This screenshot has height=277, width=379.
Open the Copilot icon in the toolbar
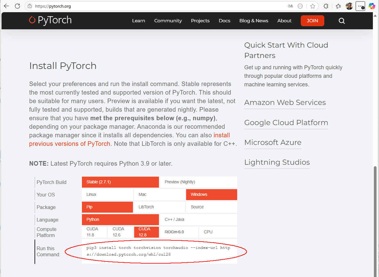click(372, 6)
